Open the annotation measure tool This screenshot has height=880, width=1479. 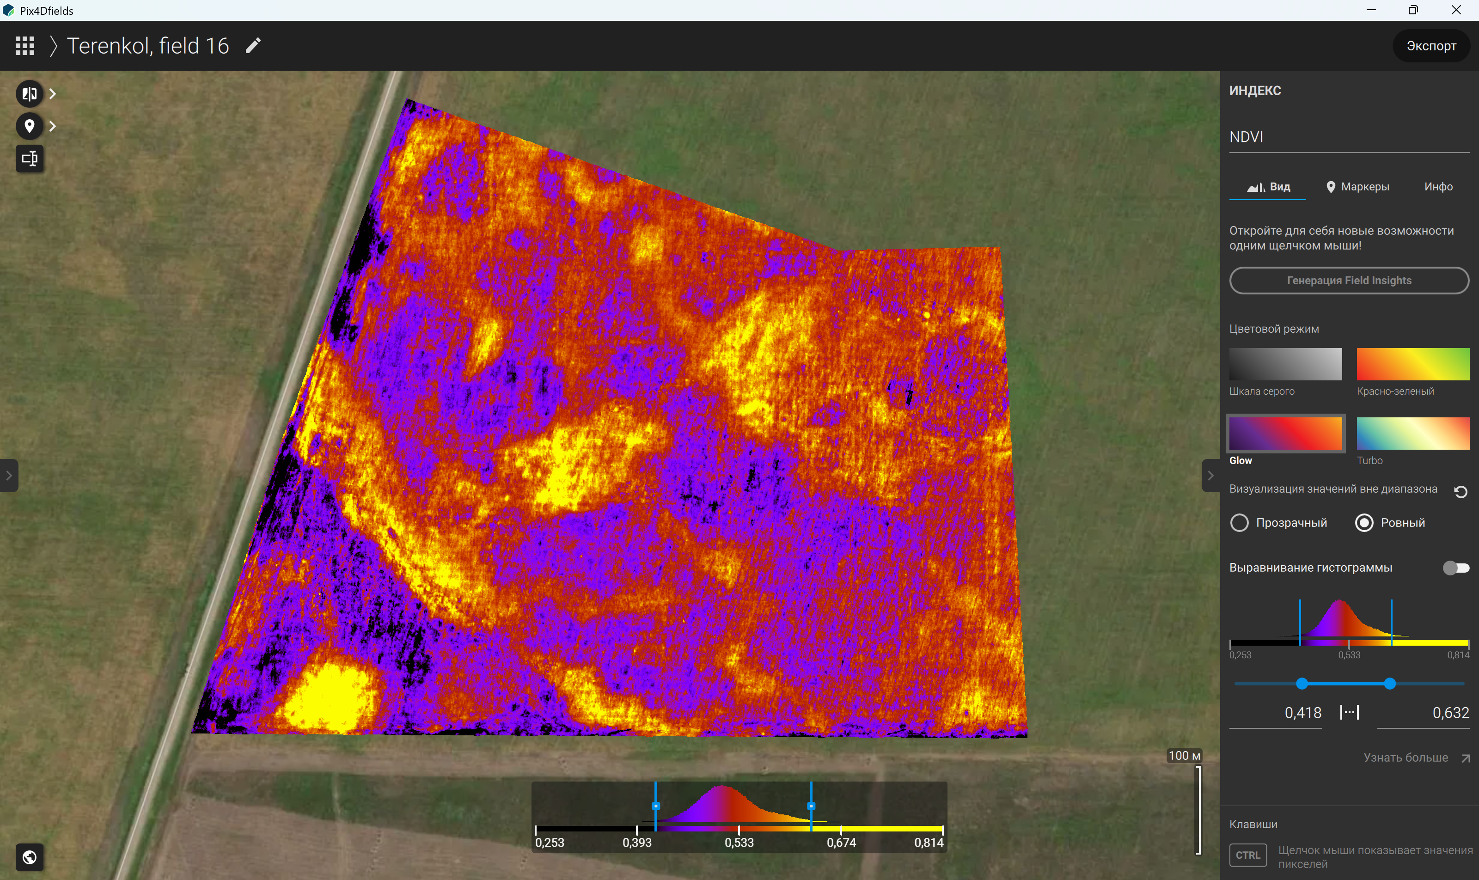(29, 159)
